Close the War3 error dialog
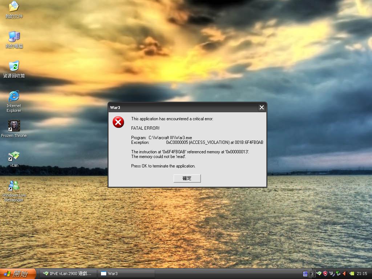The image size is (372, 279). click(x=262, y=108)
